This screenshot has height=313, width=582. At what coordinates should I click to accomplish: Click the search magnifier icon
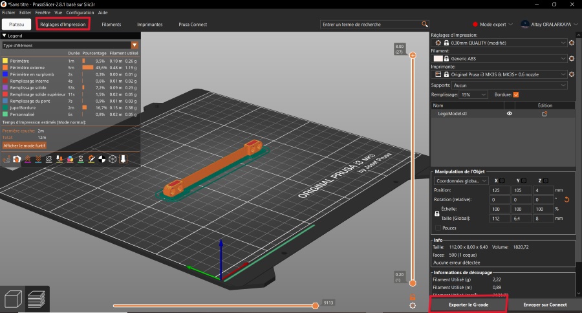425,24
